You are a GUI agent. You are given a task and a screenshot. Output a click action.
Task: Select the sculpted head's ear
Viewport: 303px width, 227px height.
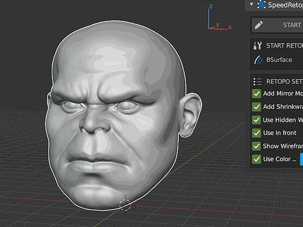pos(191,115)
